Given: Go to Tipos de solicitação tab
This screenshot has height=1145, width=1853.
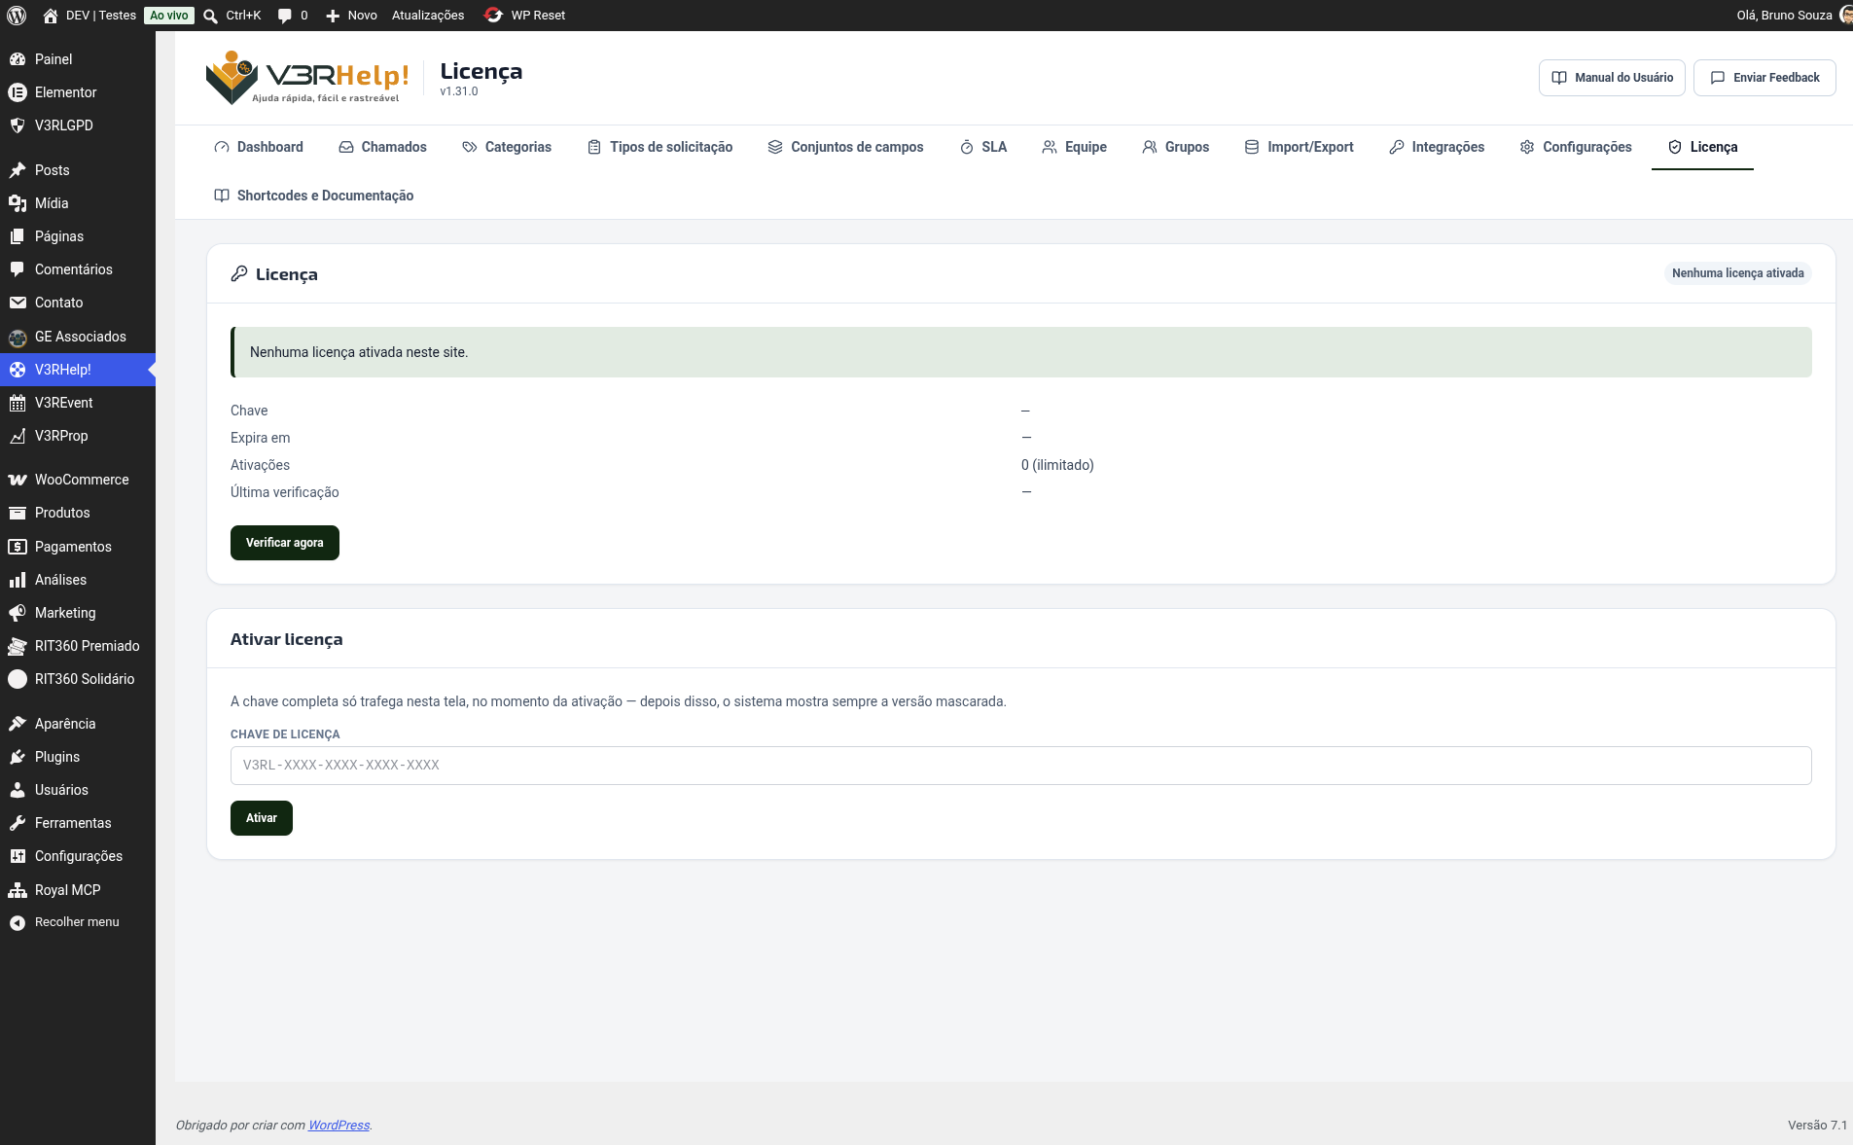Looking at the screenshot, I should pos(660,147).
